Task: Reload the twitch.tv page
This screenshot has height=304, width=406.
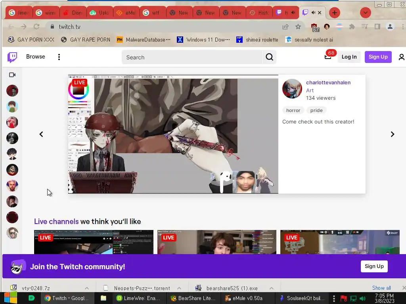Action: [x=36, y=27]
